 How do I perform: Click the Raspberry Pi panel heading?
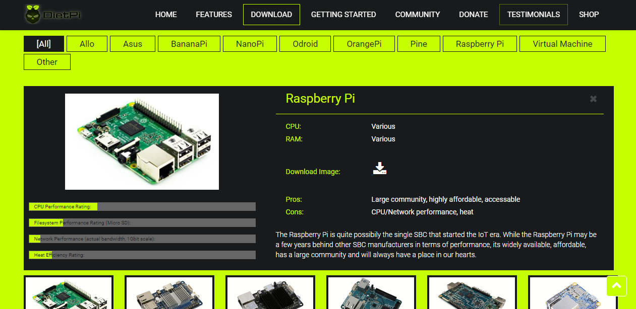point(320,98)
